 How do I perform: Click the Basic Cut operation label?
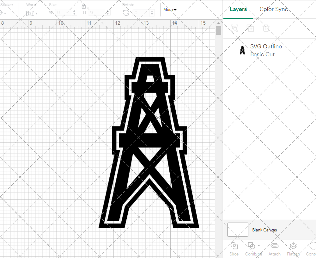(262, 54)
